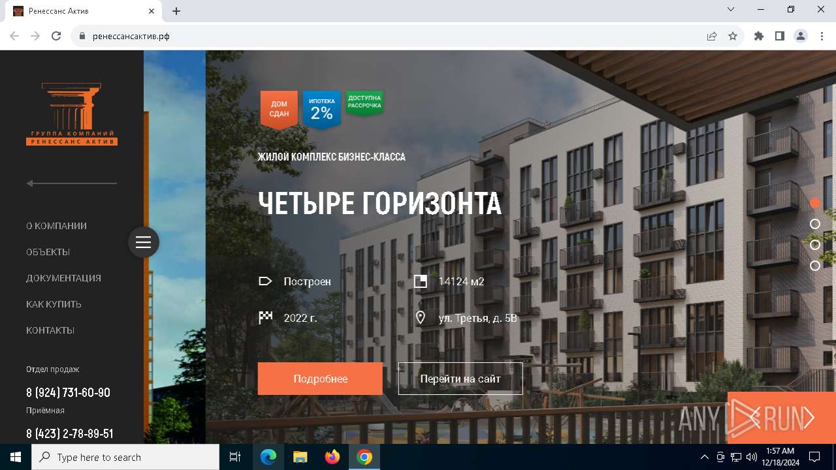Open the КОНТАКТЫ menu item
Screen dimensions: 836x470
coord(50,330)
